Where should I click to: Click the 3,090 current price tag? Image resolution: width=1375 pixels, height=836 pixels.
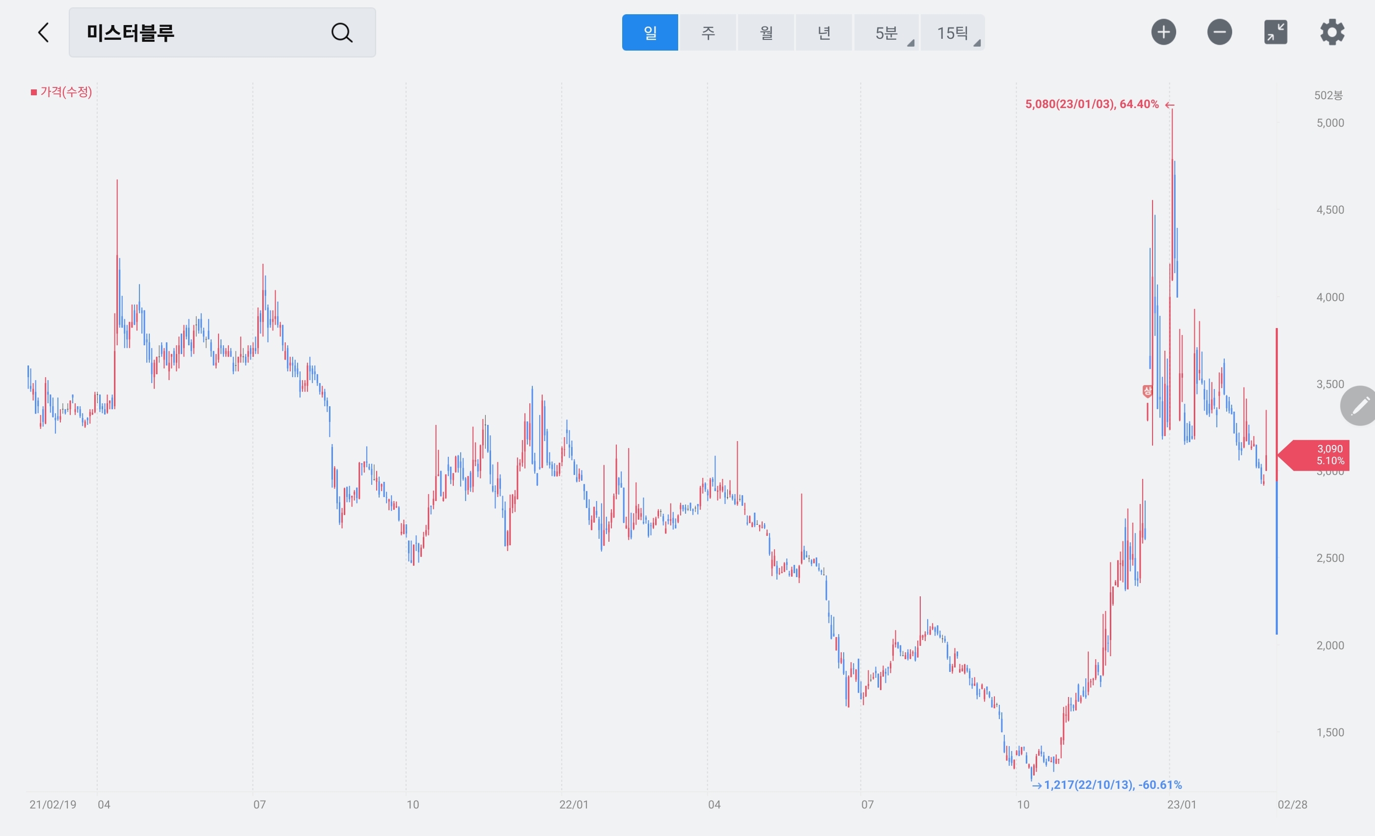pyautogui.click(x=1329, y=455)
